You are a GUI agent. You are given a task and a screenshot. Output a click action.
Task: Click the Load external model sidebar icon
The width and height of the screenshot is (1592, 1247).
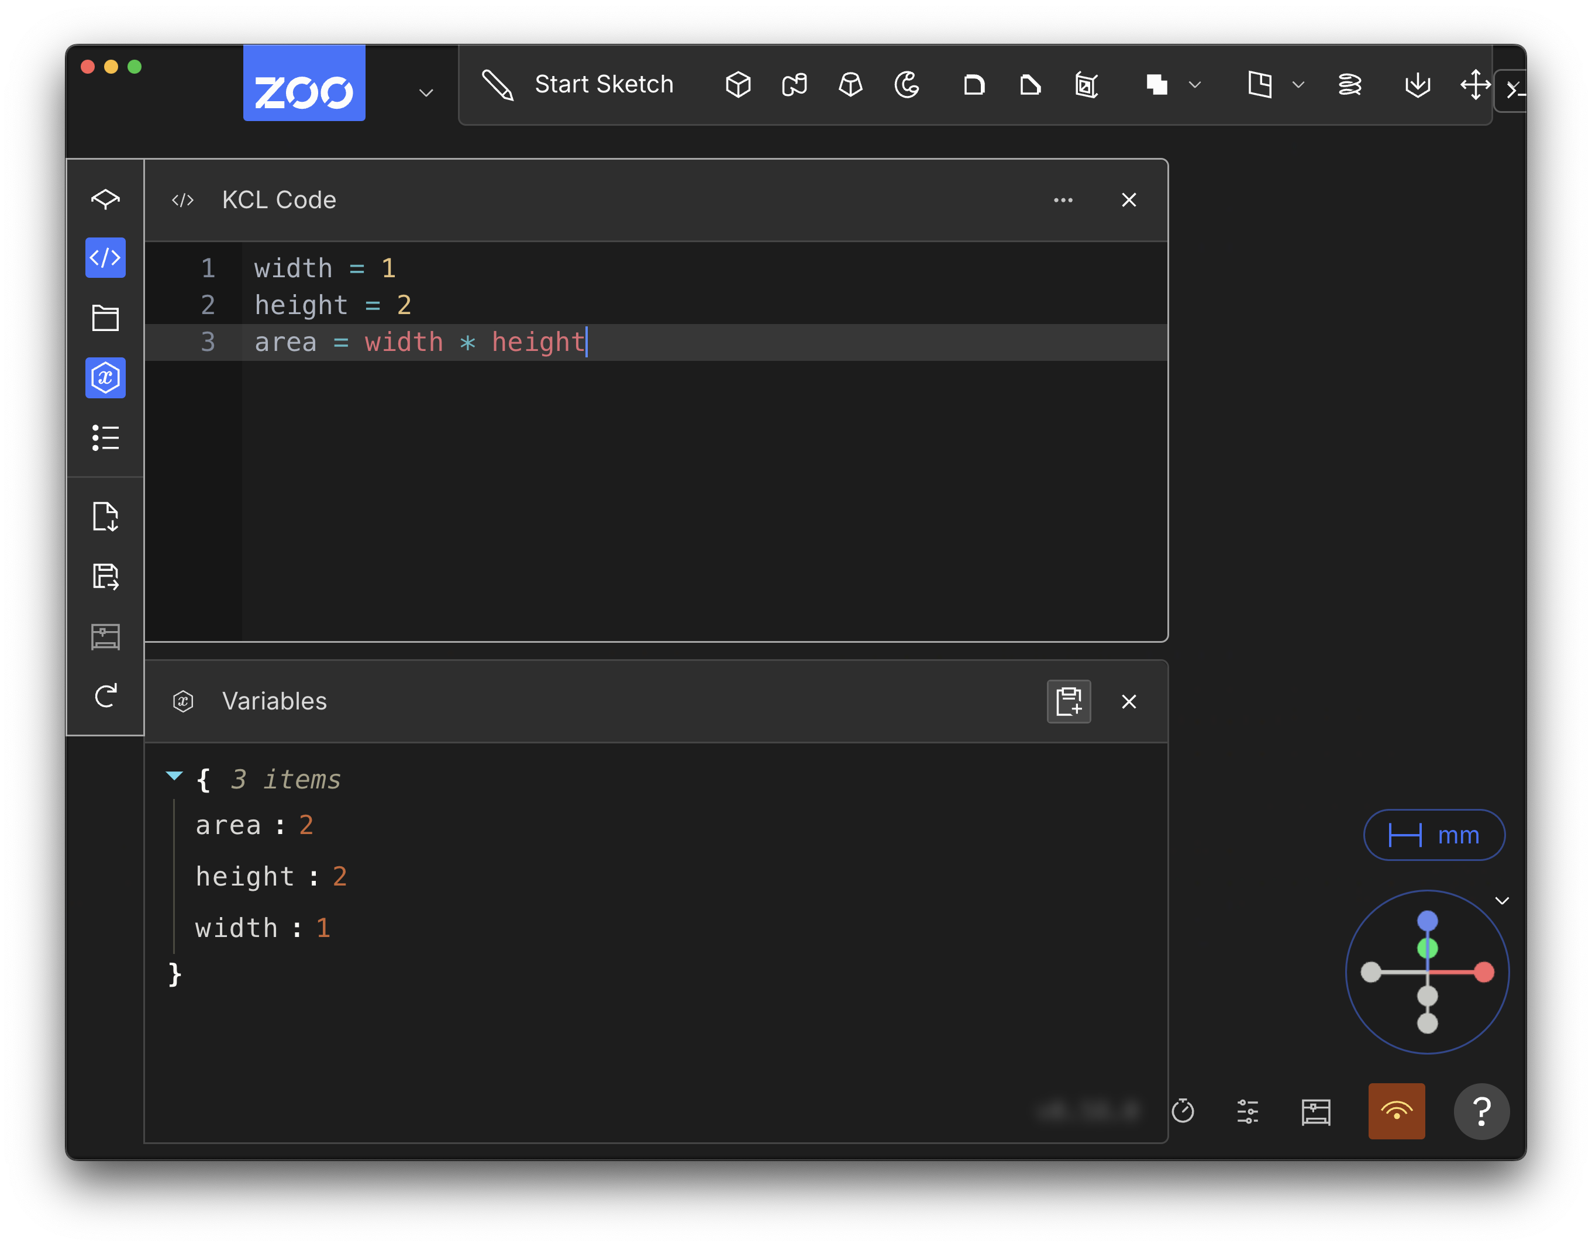pyautogui.click(x=105, y=516)
